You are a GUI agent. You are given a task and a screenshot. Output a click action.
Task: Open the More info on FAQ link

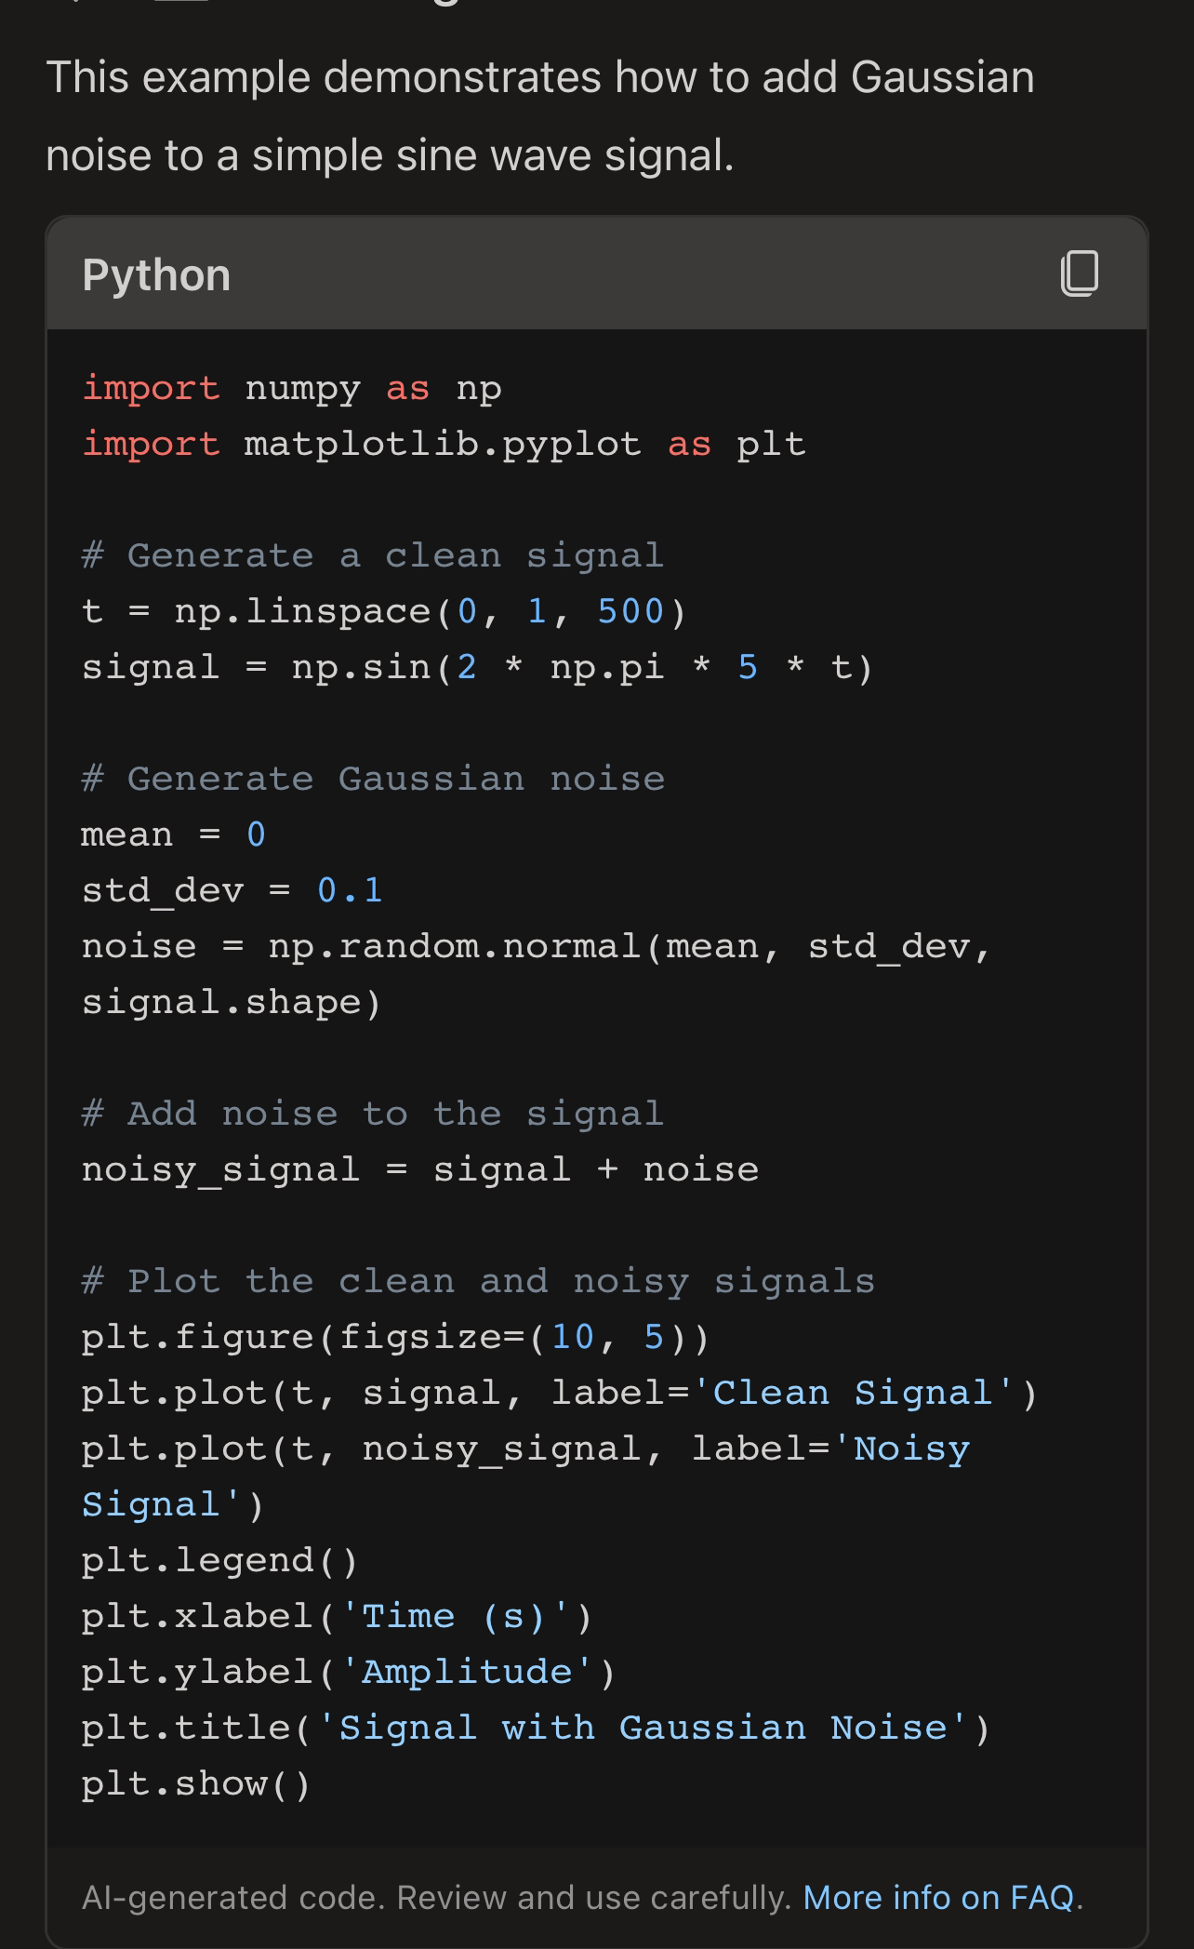point(938,1897)
